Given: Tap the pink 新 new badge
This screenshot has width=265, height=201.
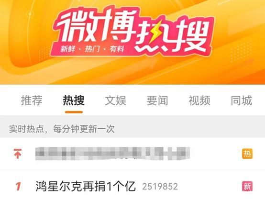Looking at the screenshot, I should [x=247, y=186].
